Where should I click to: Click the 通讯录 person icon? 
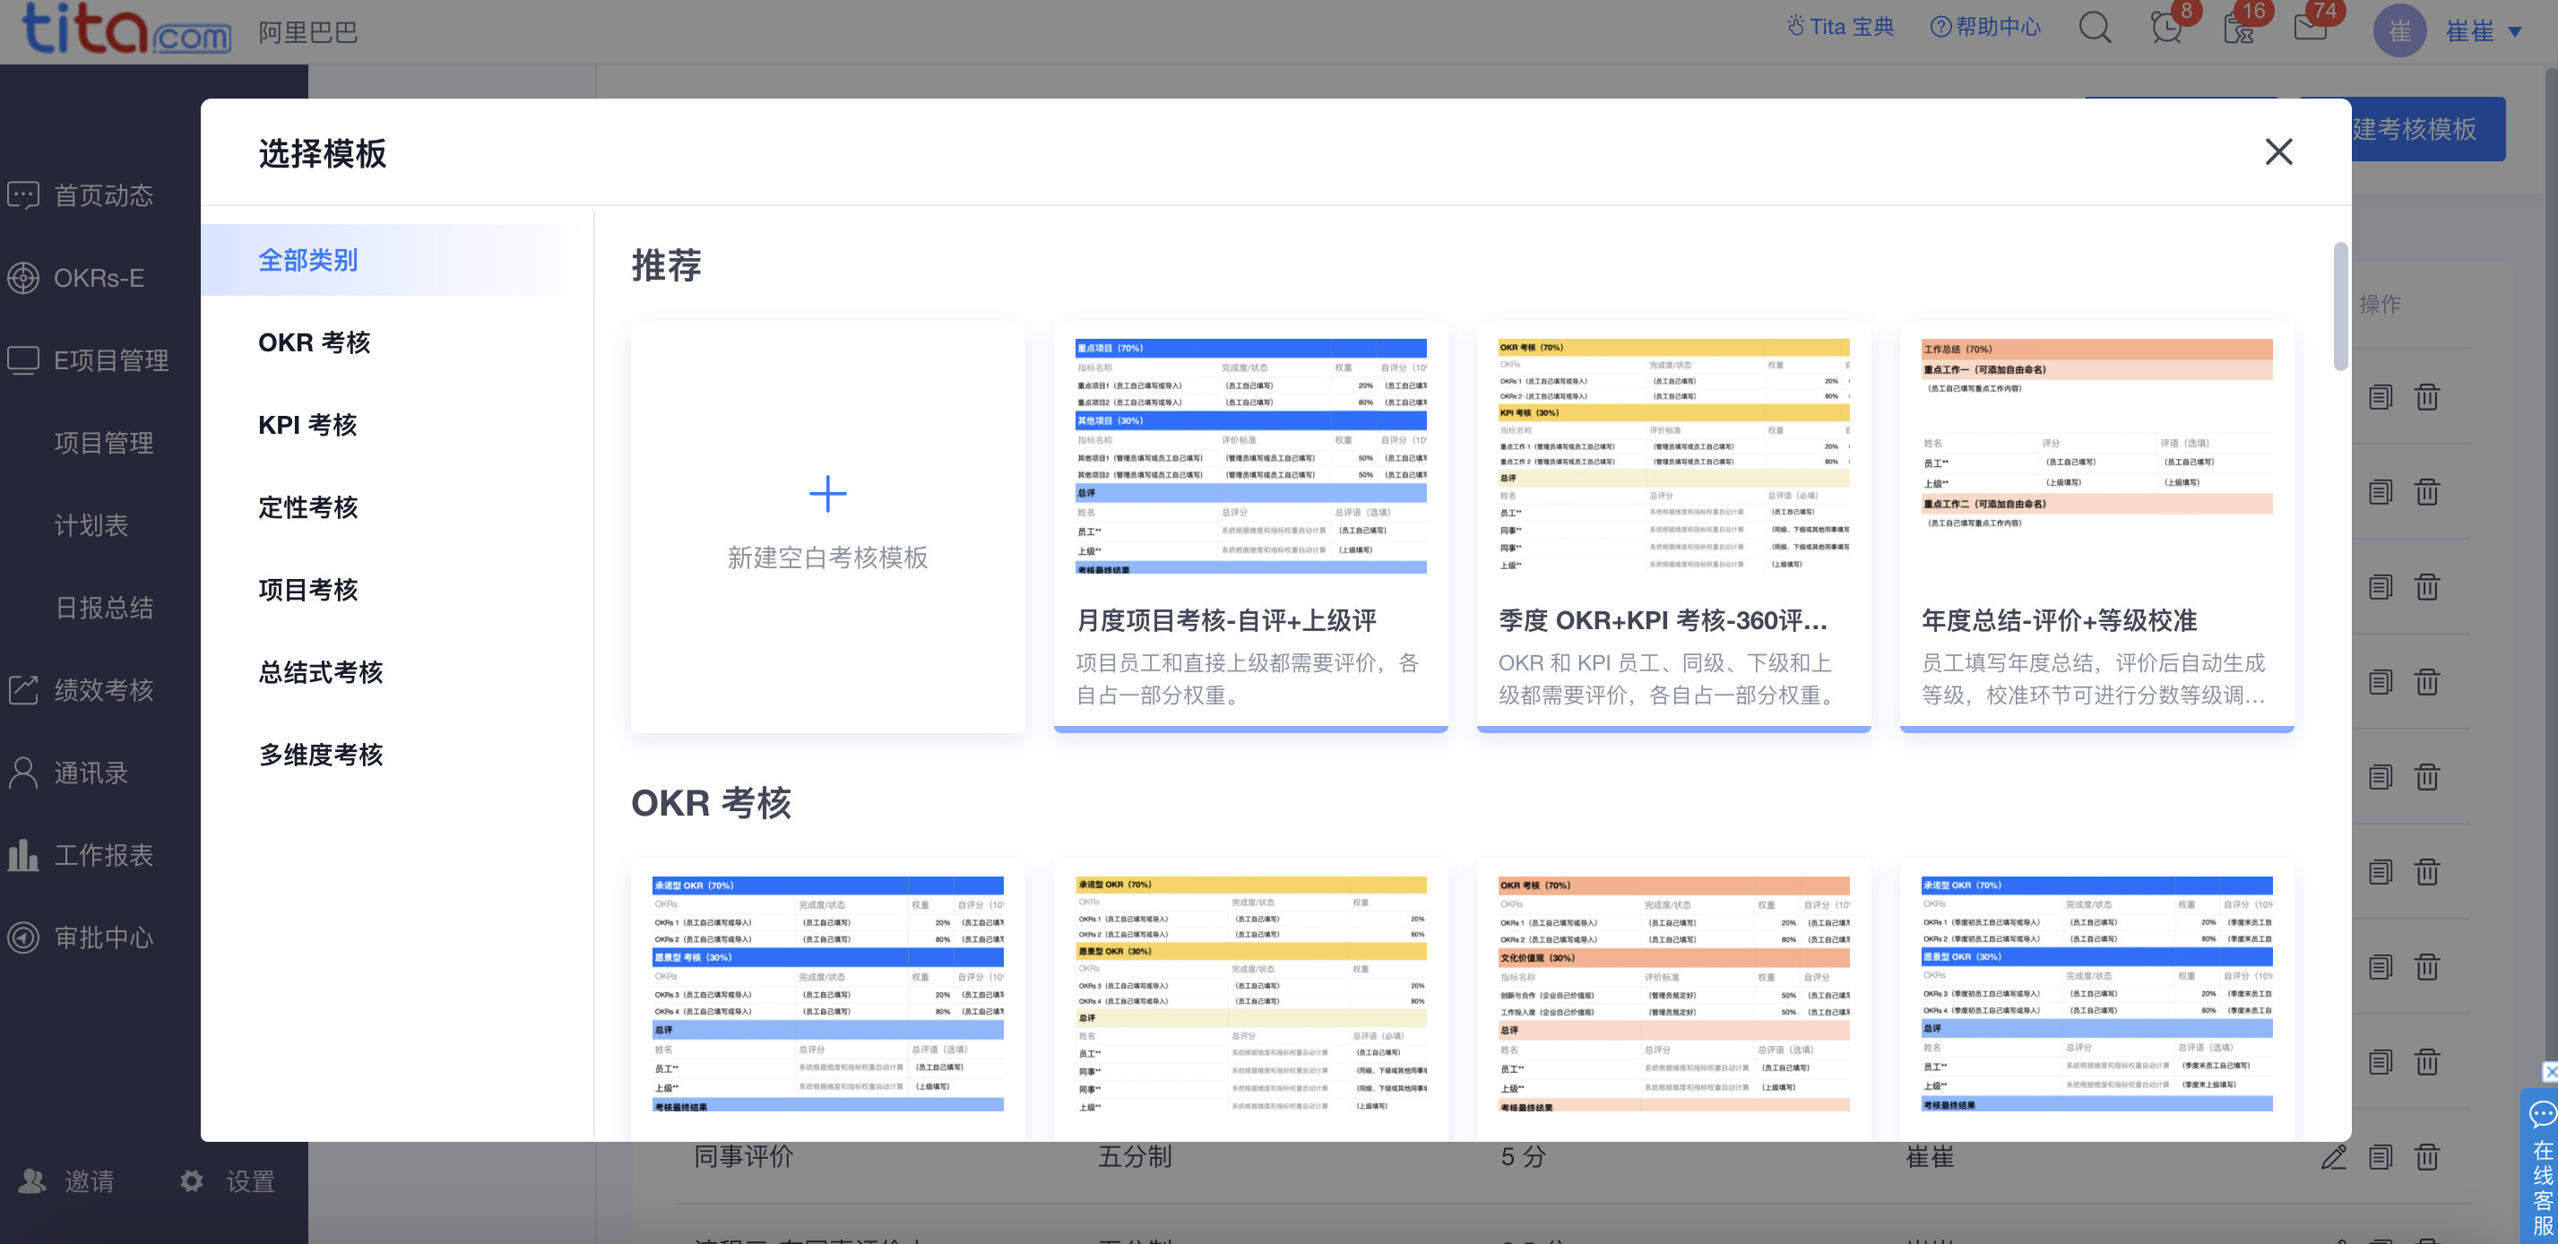click(24, 772)
